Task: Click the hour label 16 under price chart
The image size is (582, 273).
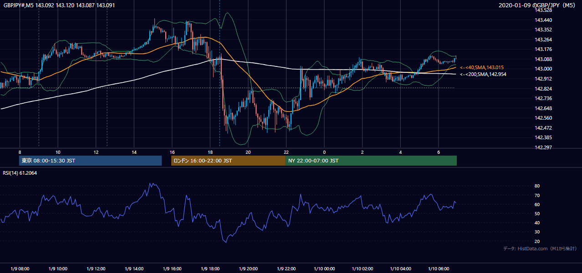Action: pyautogui.click(x=172, y=152)
